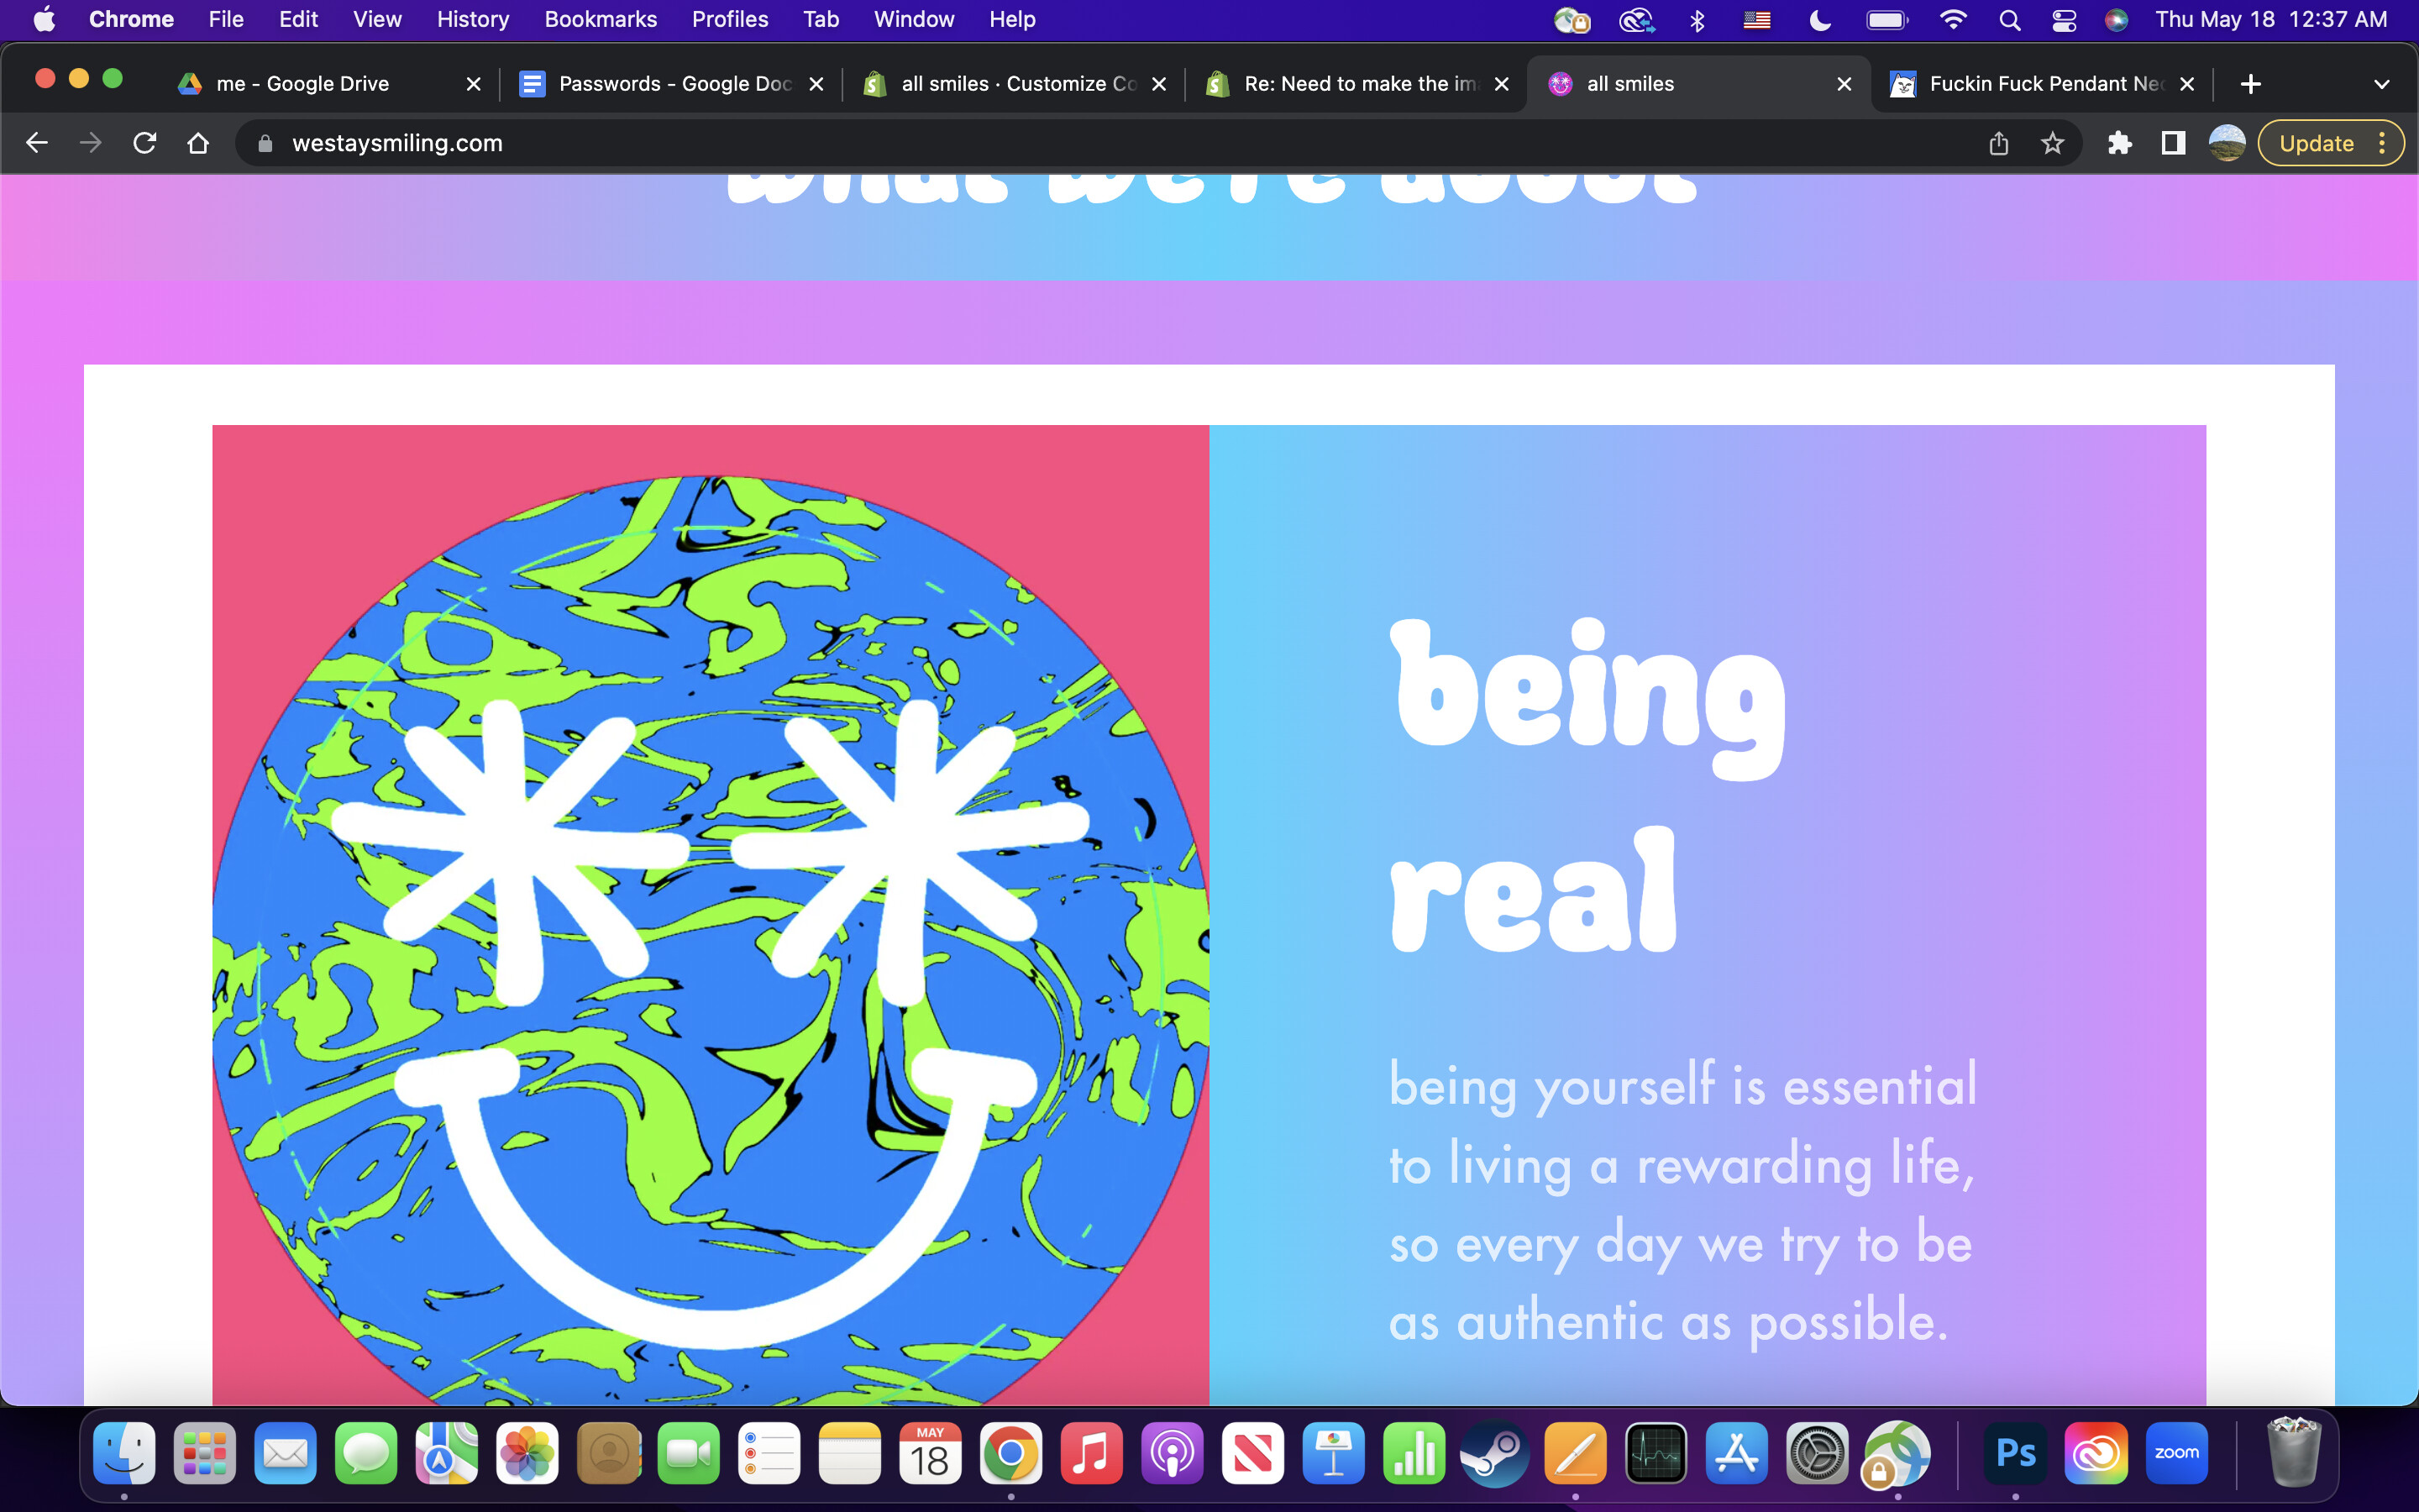Screen dimensions: 2419x1512
Task: Open a new tab with plus
Action: click(x=2250, y=84)
